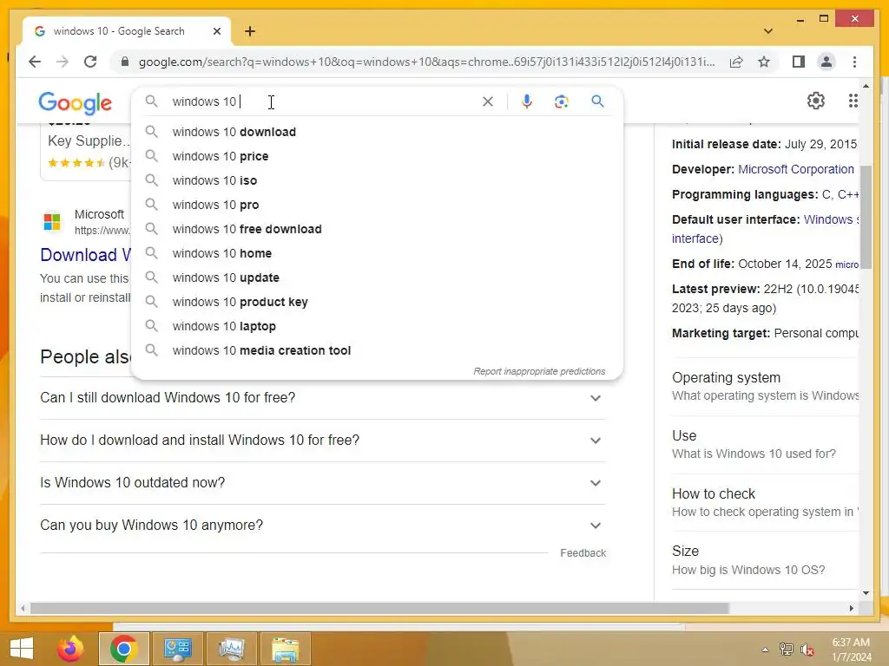Select suggestion windows 10 update
The image size is (889, 666).
[377, 278]
